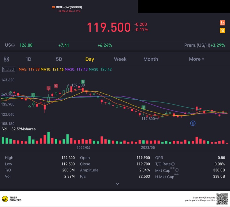
Task: Tap the MA30: 120.42 indicator label
Action: pos(100,69)
